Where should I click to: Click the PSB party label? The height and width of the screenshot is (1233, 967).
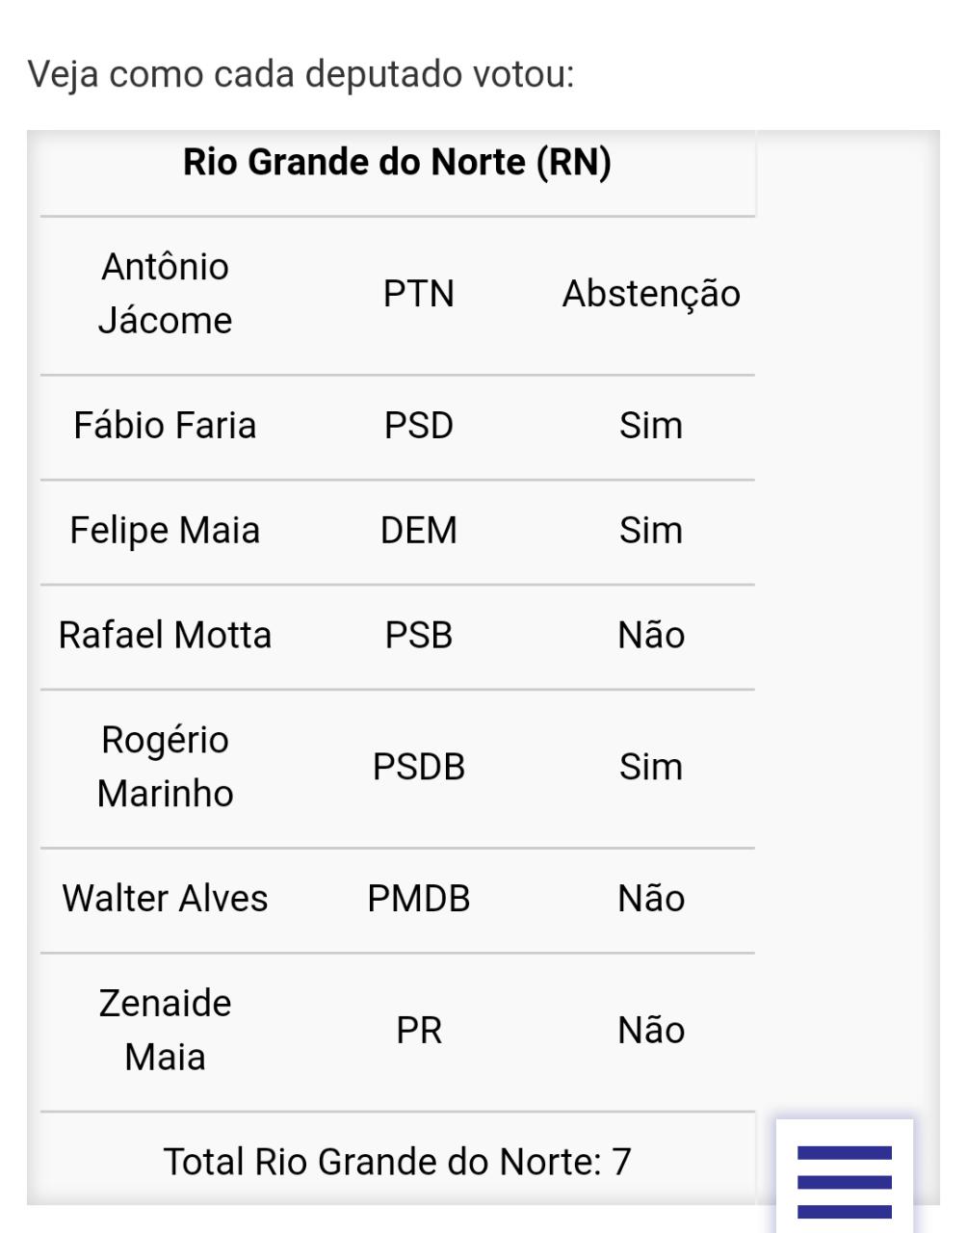pos(418,636)
